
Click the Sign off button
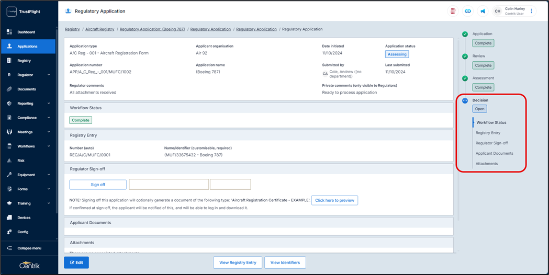(x=98, y=185)
